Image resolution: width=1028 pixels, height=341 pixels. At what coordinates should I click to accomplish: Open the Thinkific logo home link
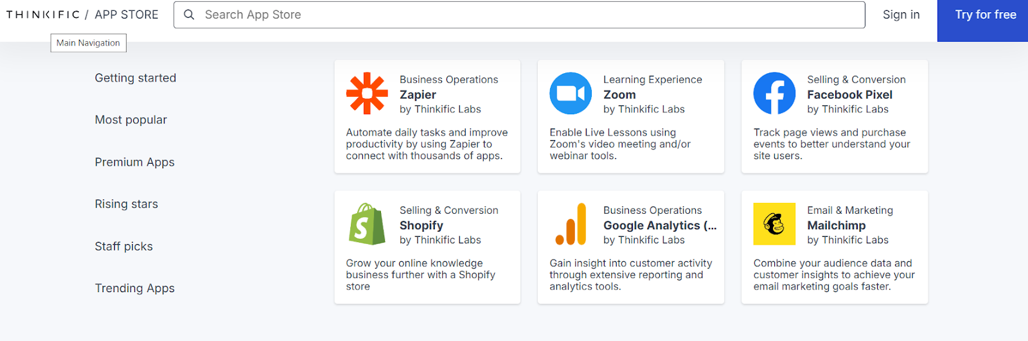[43, 15]
